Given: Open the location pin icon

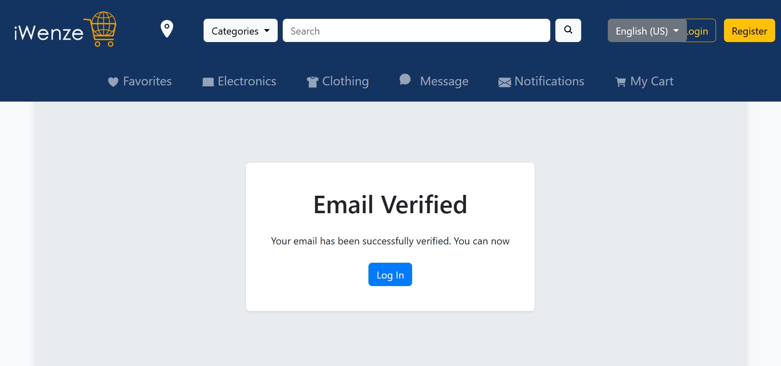Looking at the screenshot, I should [x=167, y=29].
